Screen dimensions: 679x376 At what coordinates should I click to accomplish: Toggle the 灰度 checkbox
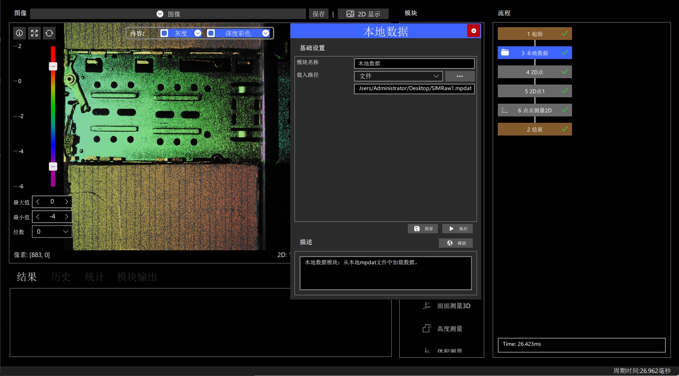[x=164, y=33]
